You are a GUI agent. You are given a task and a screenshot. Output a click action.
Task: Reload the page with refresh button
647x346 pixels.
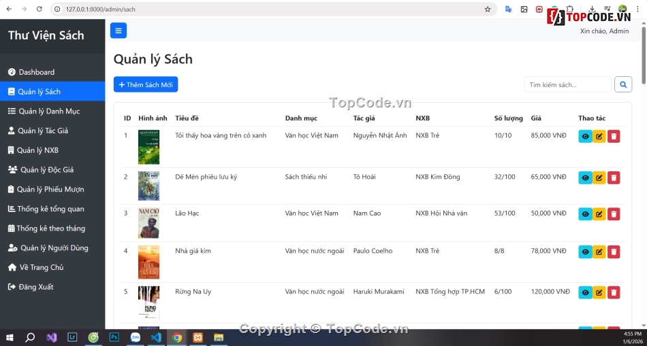coord(40,9)
